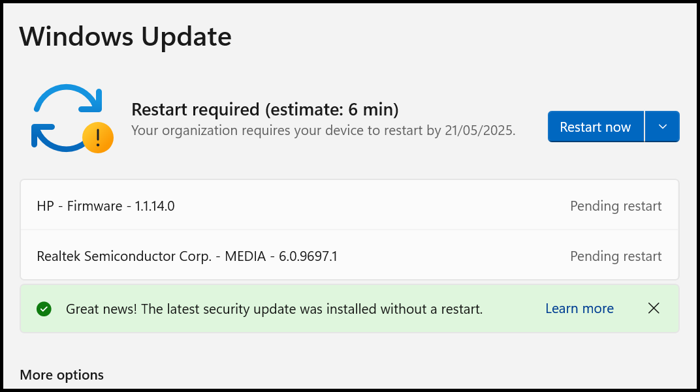The image size is (700, 392).
Task: Expand the More options section
Action: click(x=61, y=375)
